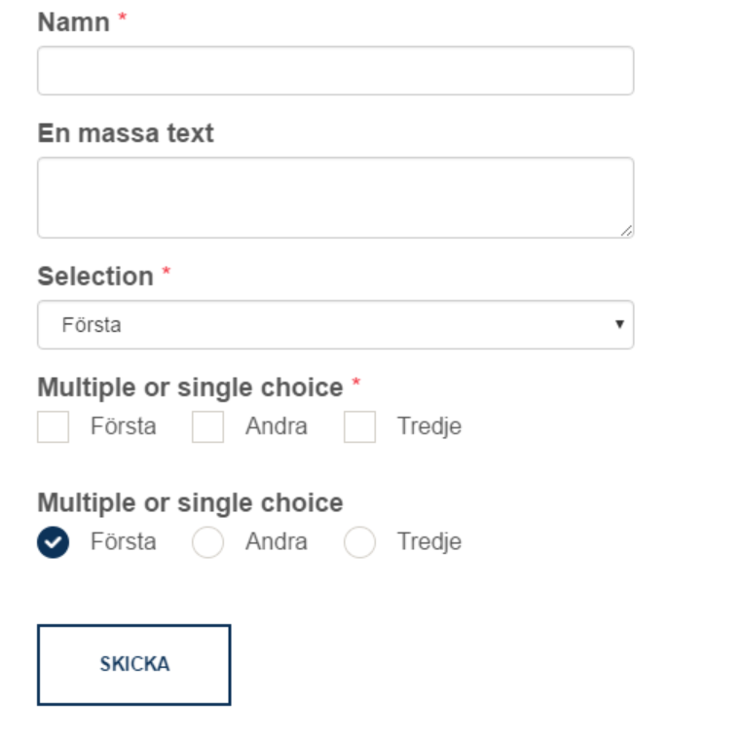The image size is (745, 739).
Task: Choose the Tredje radio button
Action: pos(359,542)
